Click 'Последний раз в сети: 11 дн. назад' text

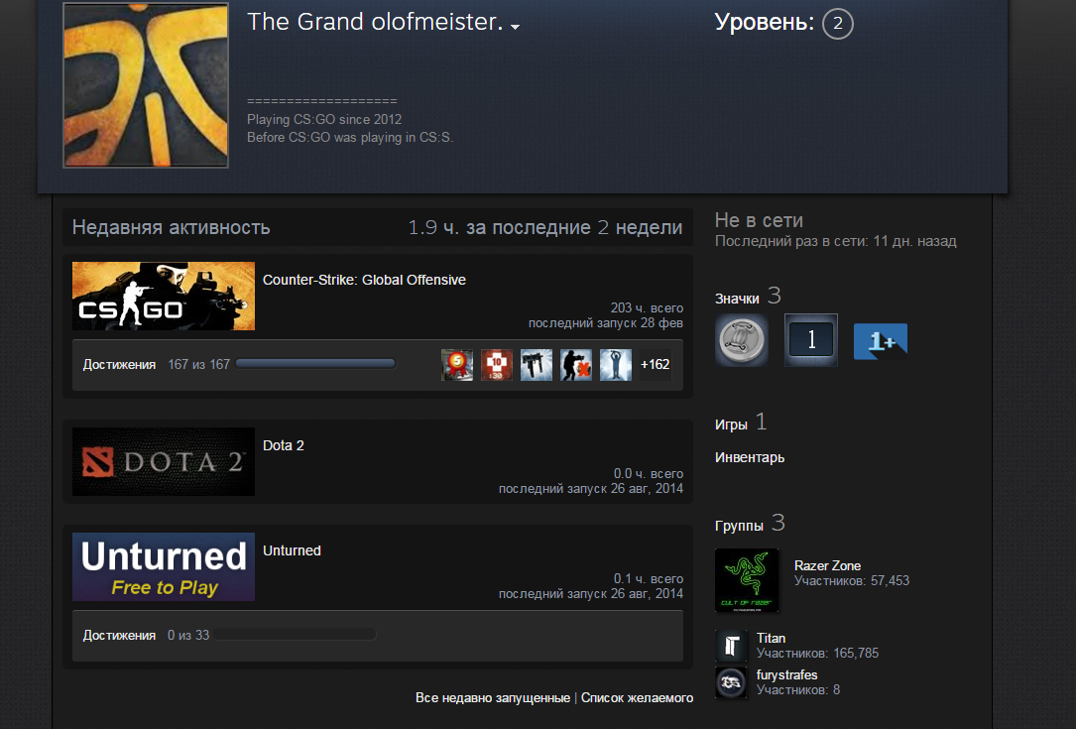coord(836,241)
